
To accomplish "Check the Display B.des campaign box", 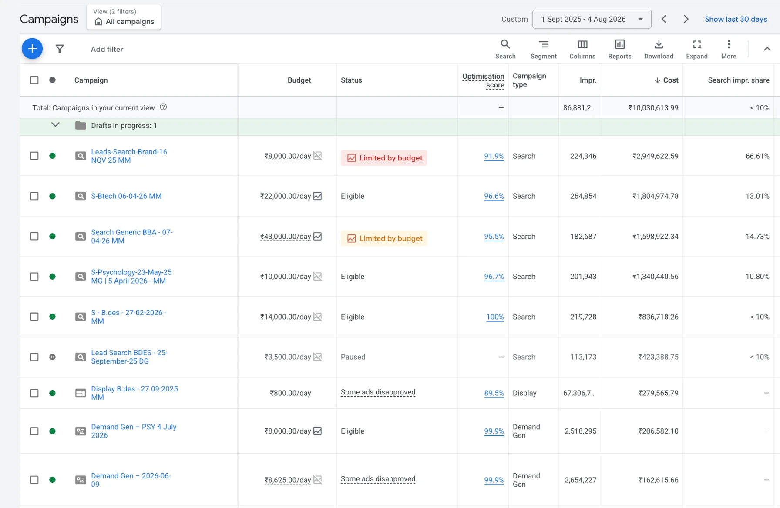I will pos(34,393).
